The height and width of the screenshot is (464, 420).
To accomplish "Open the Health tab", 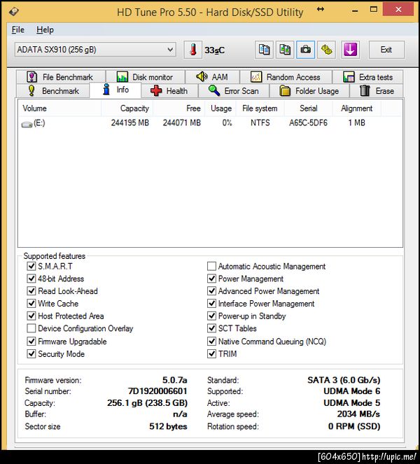I will point(169,91).
